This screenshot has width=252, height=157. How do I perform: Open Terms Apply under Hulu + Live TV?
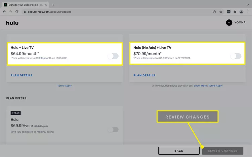[65, 86]
